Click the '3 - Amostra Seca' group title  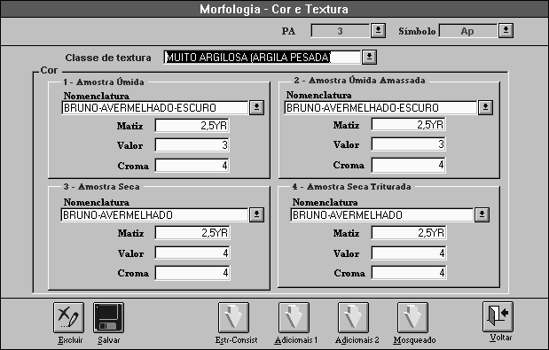tap(101, 187)
